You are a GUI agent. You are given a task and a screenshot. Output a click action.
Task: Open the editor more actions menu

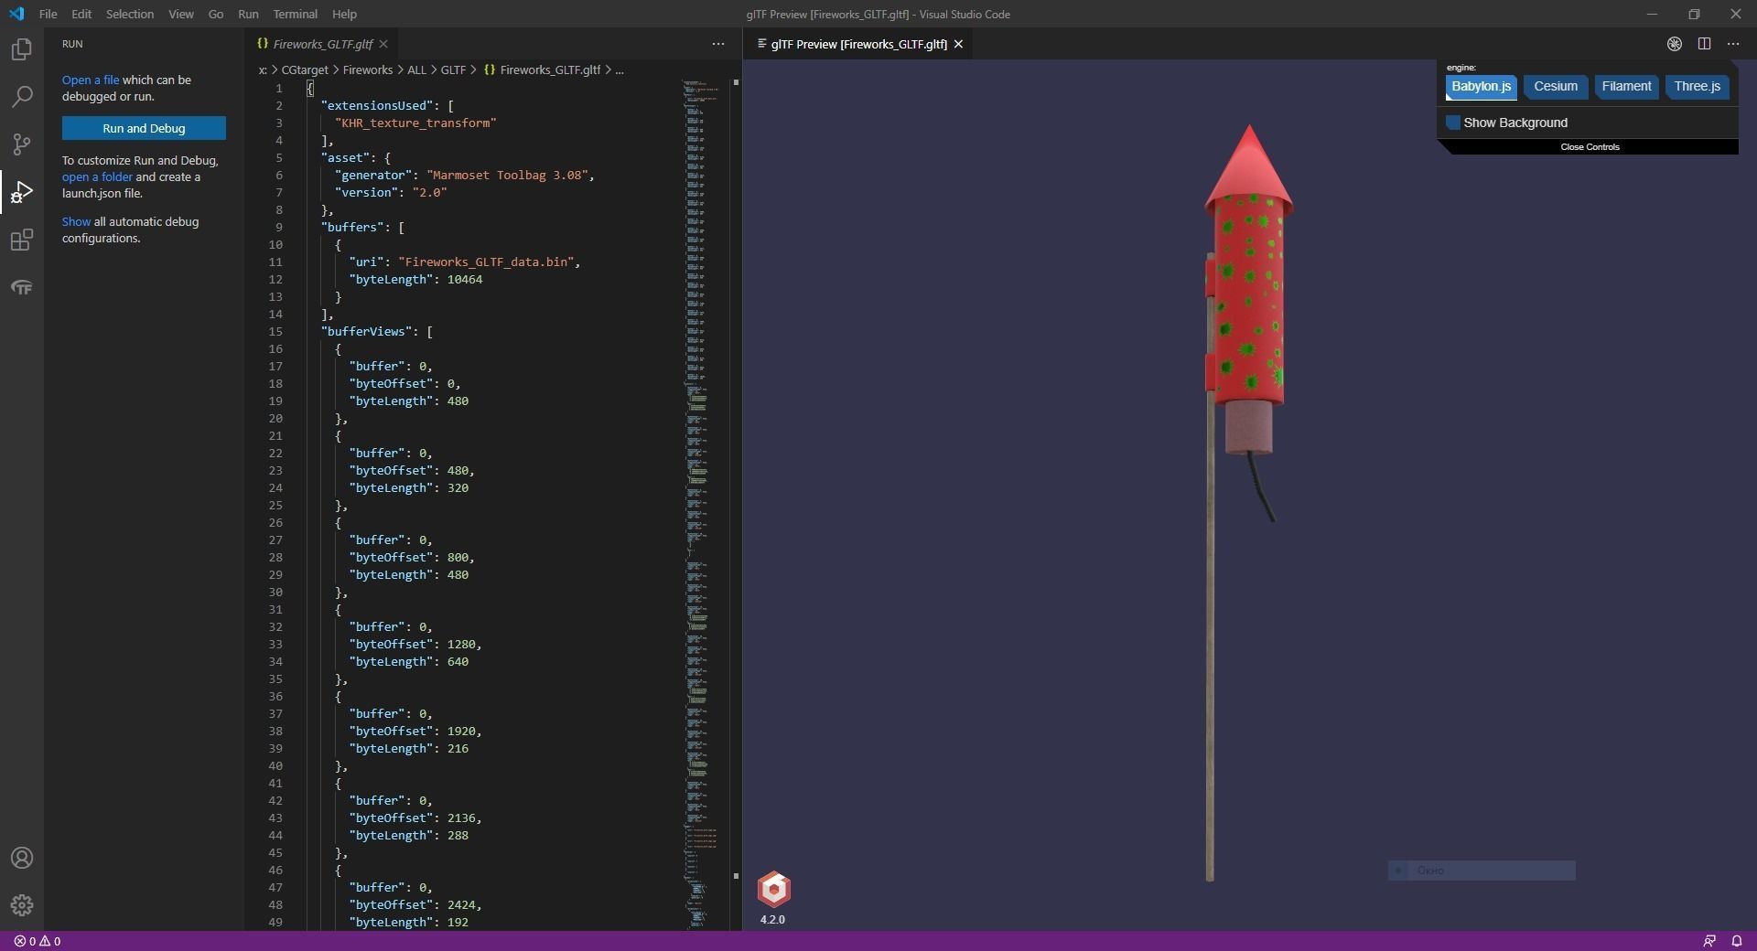coord(718,44)
